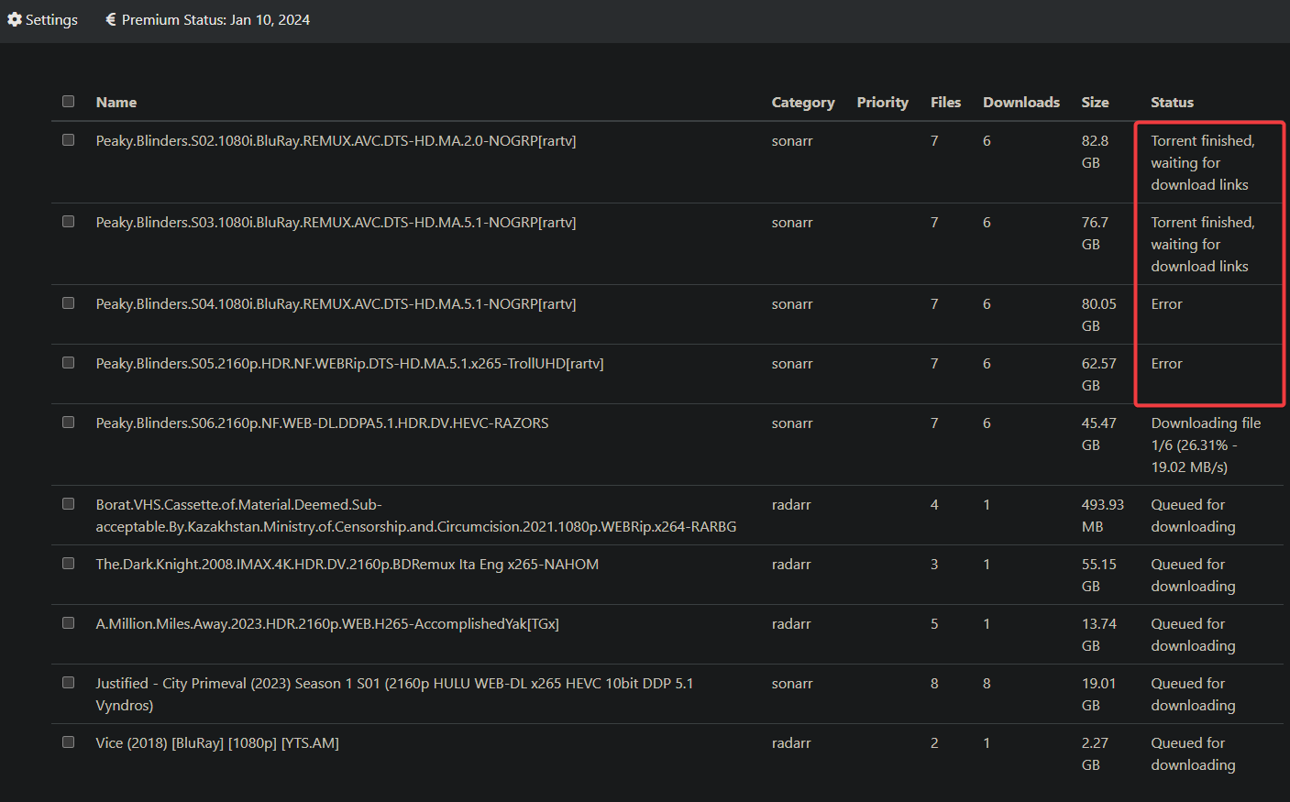The height and width of the screenshot is (802, 1290).
Task: Check the Justified City Primeval checkbox
Action: 68,682
